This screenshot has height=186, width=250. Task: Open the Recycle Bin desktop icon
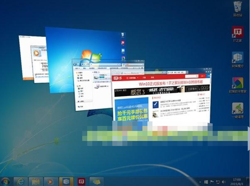pos(237,9)
